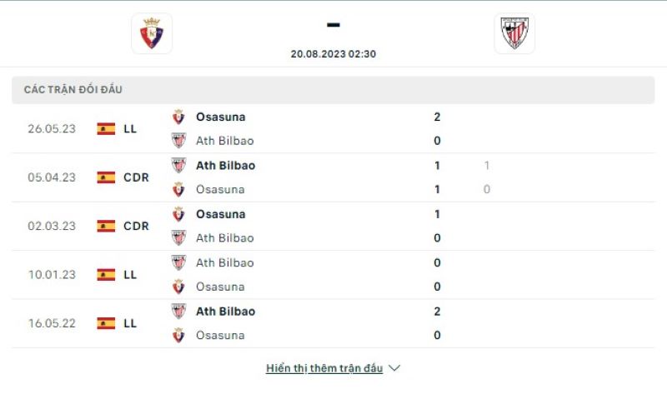Open the LL league label for 26.05.23
The image size is (667, 394).
[x=130, y=129]
